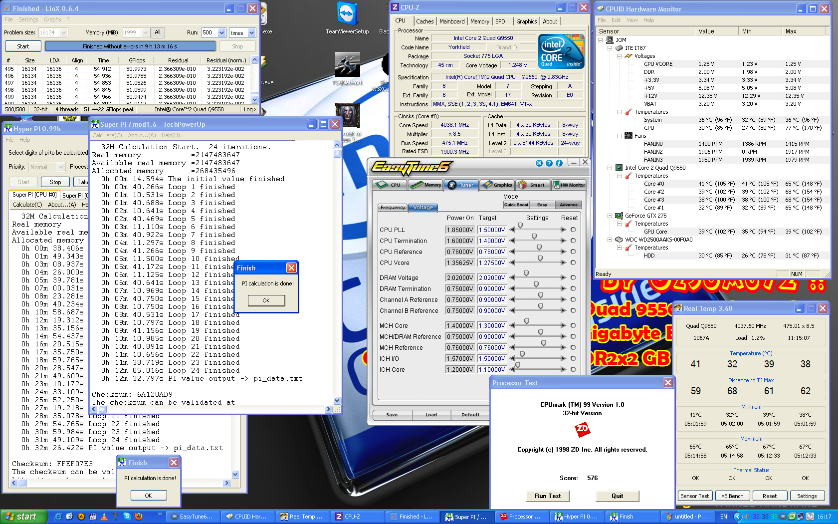
Task: Click the GeForce GTX 275 card icon
Action: [619, 216]
